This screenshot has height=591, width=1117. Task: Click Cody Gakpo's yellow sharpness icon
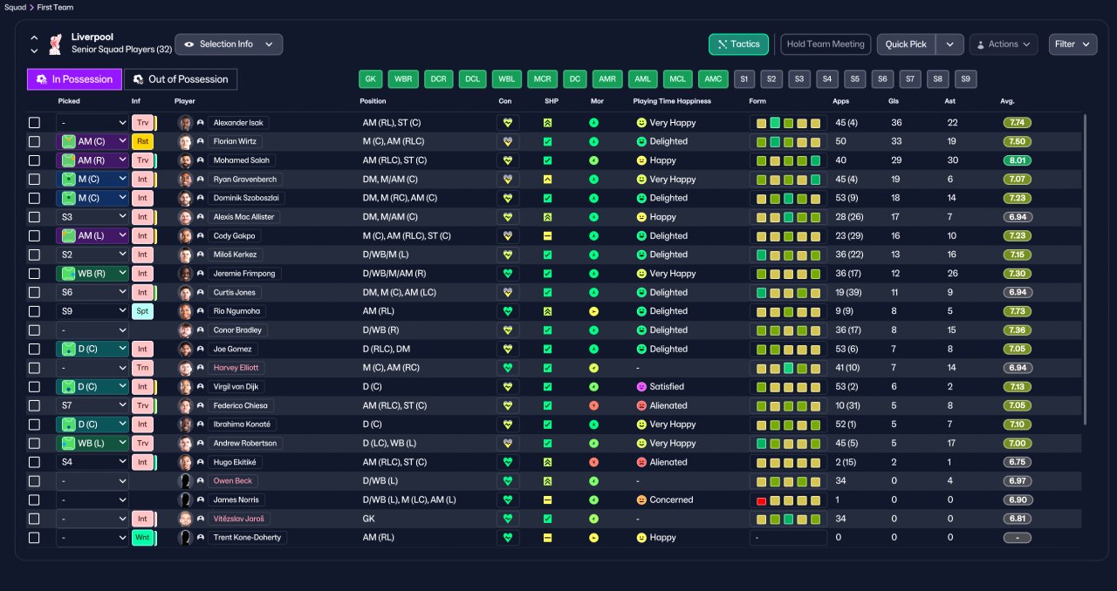coord(547,236)
